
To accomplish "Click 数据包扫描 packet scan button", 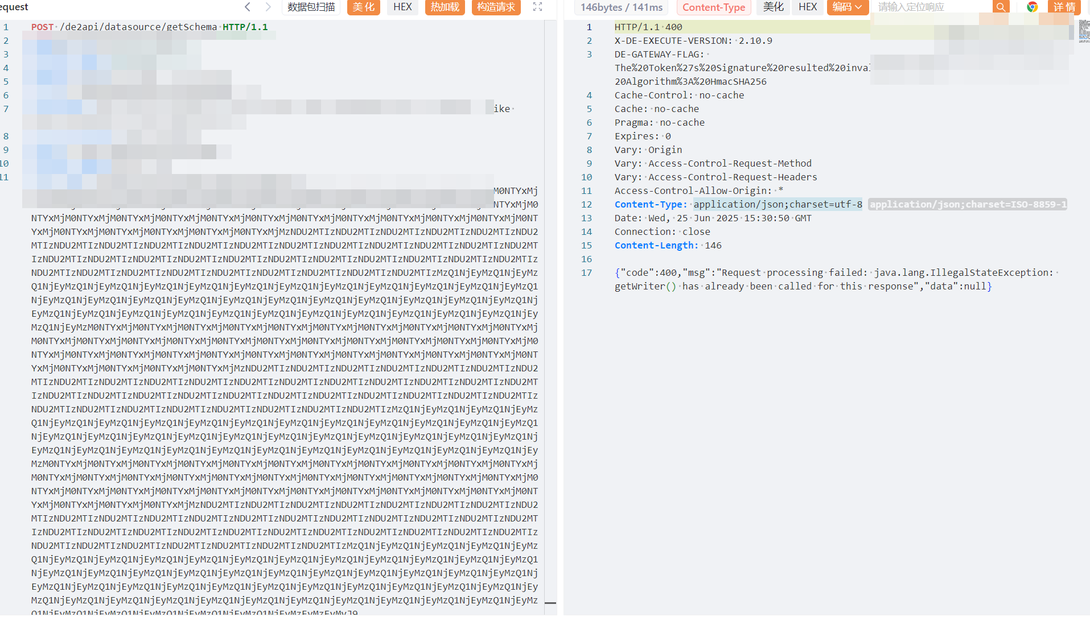I will pos(311,7).
